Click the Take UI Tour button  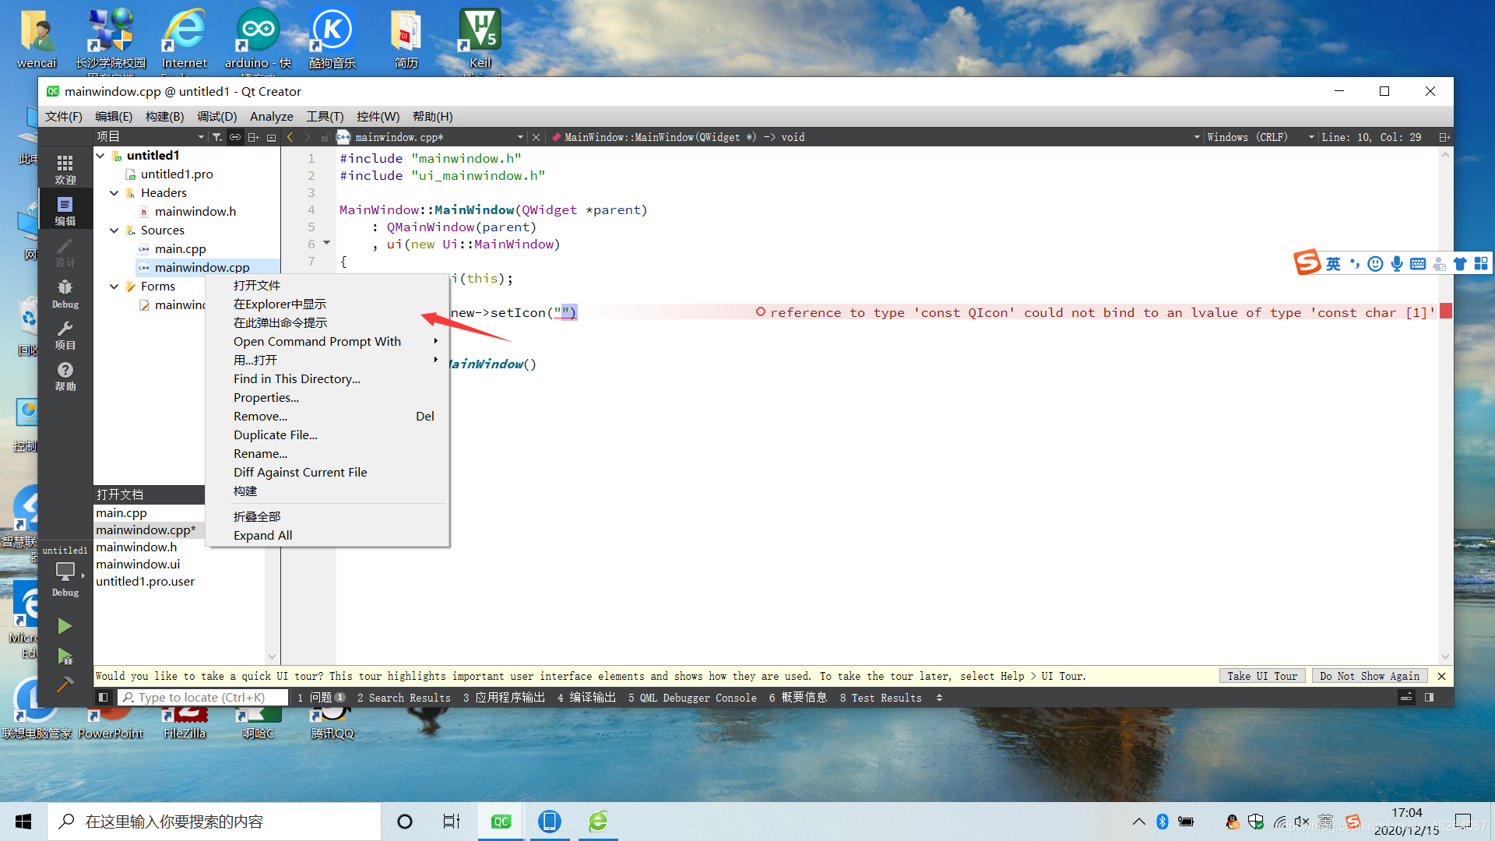pyautogui.click(x=1261, y=676)
